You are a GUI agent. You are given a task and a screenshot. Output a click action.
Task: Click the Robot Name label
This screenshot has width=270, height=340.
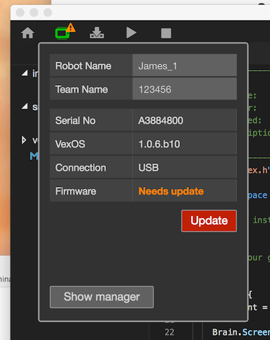[83, 66]
